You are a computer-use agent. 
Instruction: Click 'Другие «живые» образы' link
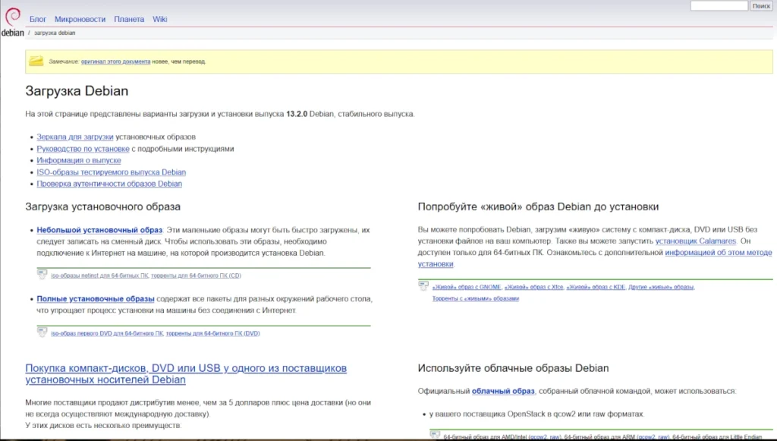[661, 287]
